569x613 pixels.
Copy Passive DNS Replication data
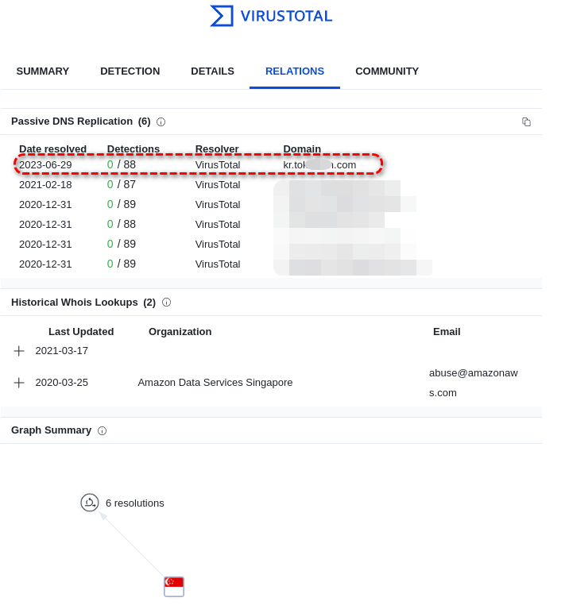[x=526, y=122]
